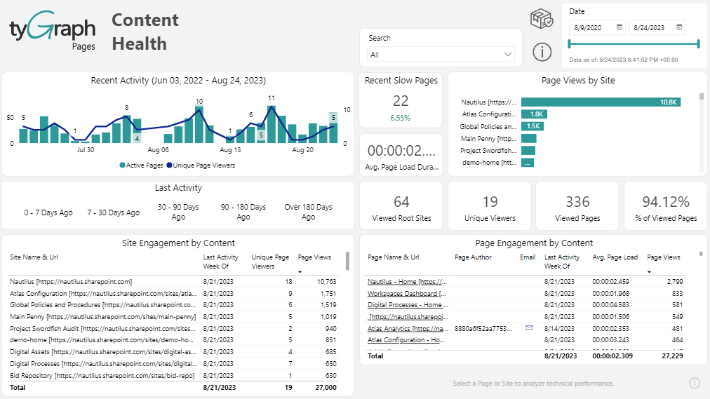This screenshot has height=399, width=710.
Task: Click the Site Engagement table scrollbar
Action: click(347, 261)
